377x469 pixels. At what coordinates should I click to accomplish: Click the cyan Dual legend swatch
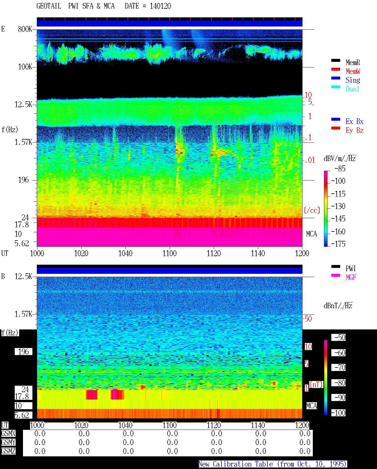[x=335, y=87]
